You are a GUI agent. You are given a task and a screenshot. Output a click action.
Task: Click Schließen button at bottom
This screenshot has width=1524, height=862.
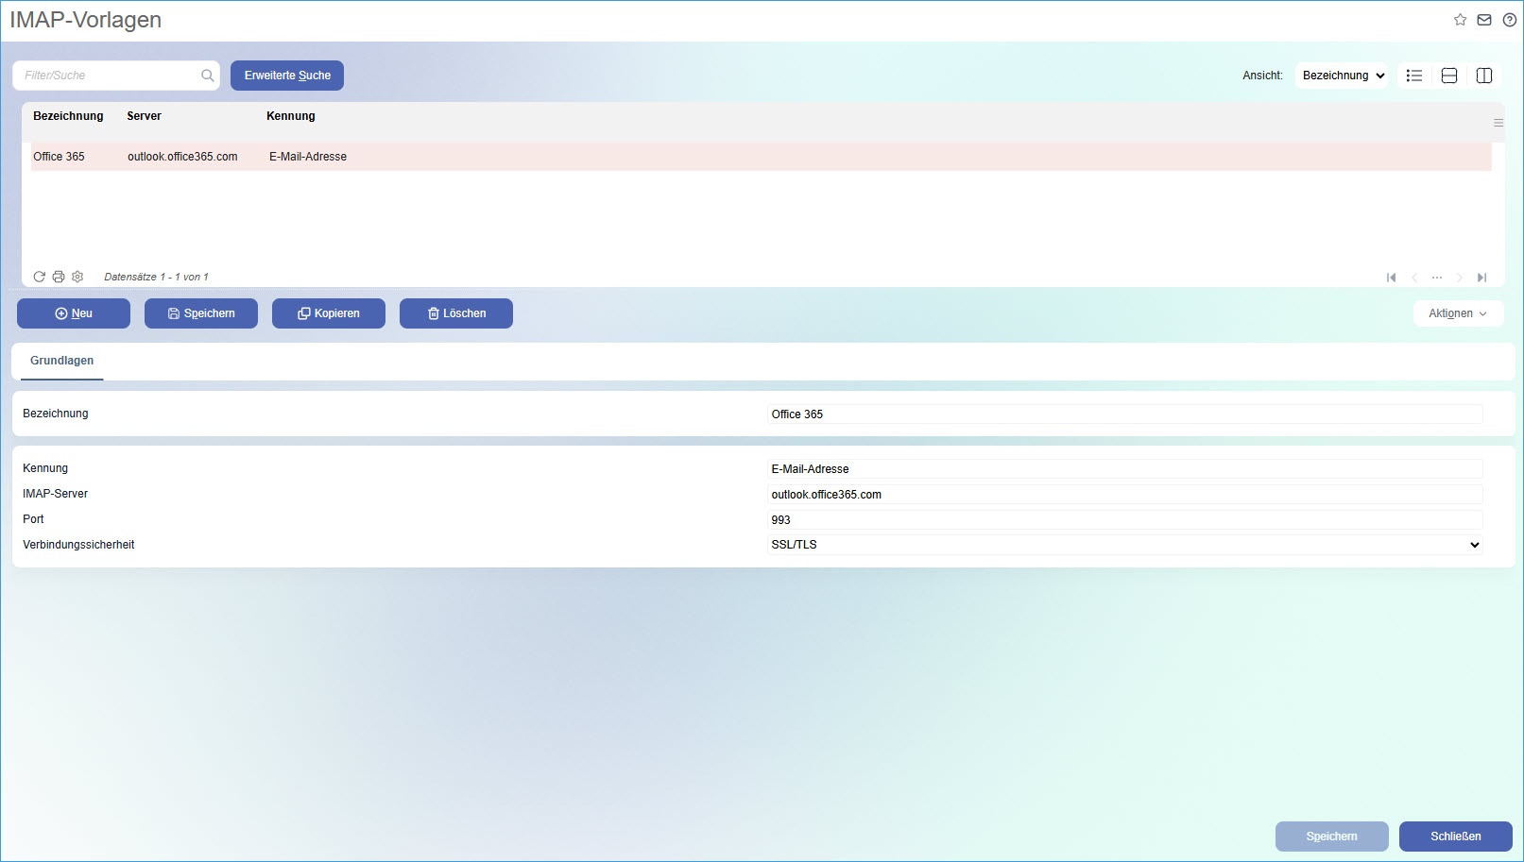tap(1456, 837)
